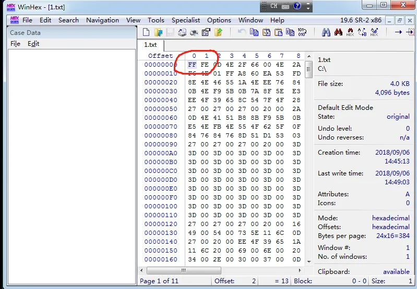Open the language bar options arrow

click(308, 8)
